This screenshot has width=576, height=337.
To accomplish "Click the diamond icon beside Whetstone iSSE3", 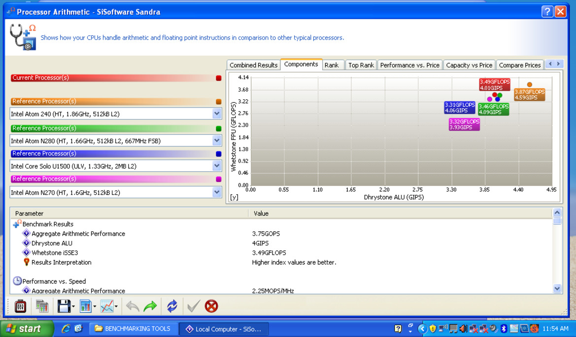I will 26,252.
